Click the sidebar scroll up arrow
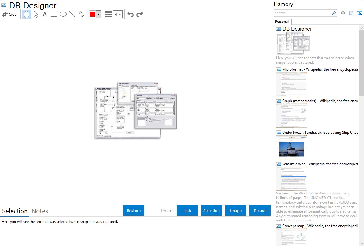Image resolution: width=364 pixels, height=246 pixels. [x=362, y=28]
